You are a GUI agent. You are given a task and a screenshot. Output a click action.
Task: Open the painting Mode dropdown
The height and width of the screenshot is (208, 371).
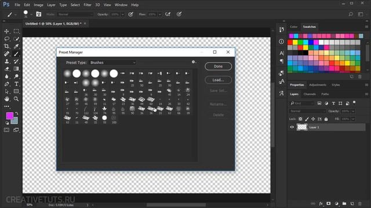75,14
